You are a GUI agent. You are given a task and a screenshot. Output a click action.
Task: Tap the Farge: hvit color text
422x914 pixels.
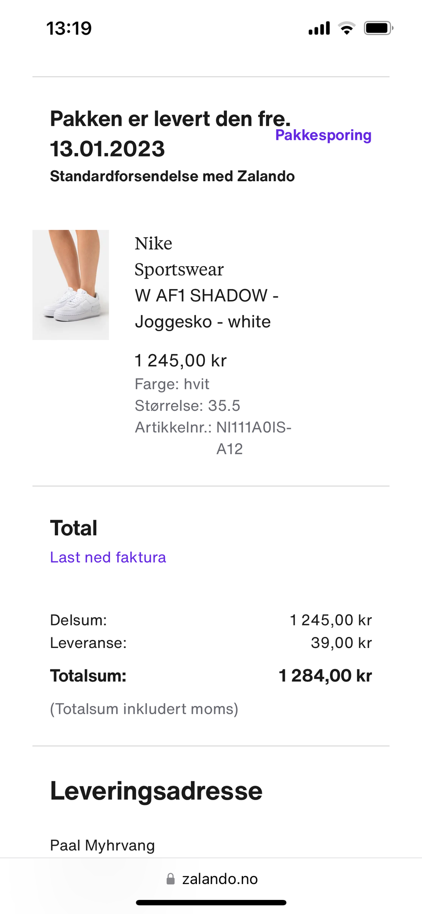click(172, 384)
